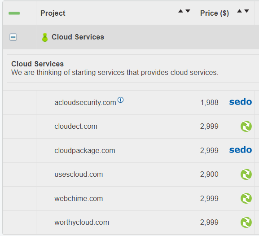Viewport: 259px width, 236px height.
Task: Click price 2,999 for cloudect.com
Action: pos(209,127)
